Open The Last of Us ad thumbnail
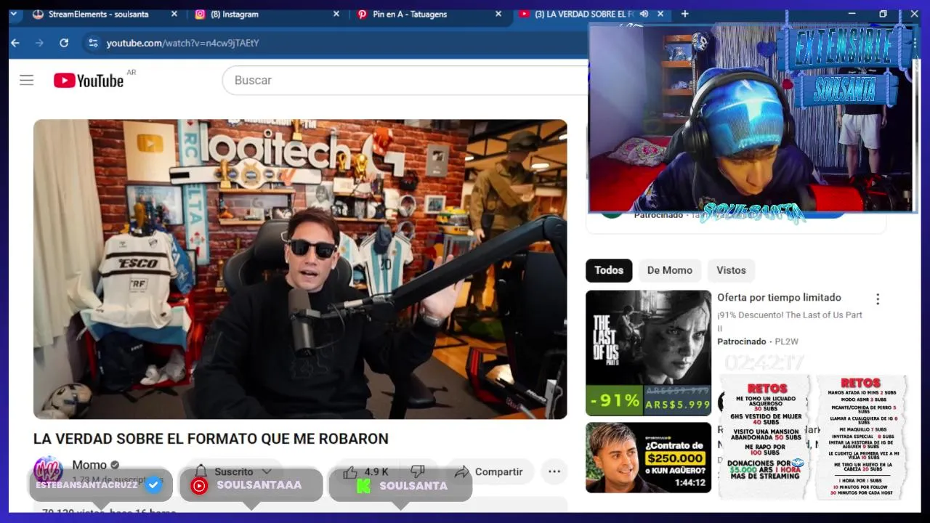 click(x=648, y=353)
